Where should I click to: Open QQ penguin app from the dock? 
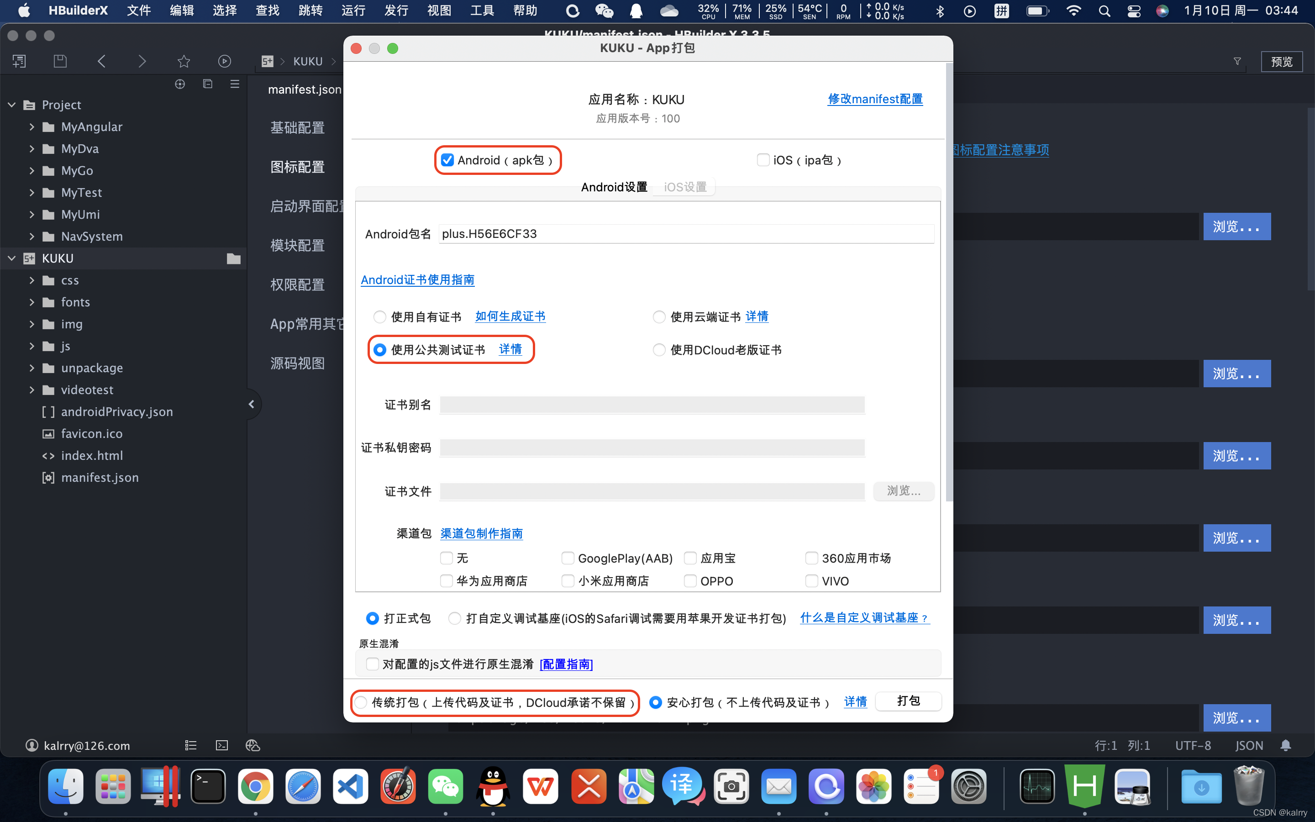493,786
